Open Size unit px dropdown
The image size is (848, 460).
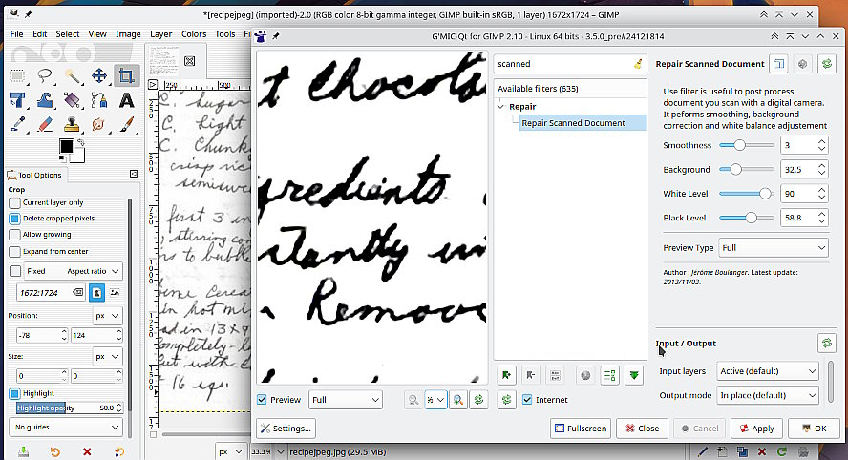click(x=107, y=357)
